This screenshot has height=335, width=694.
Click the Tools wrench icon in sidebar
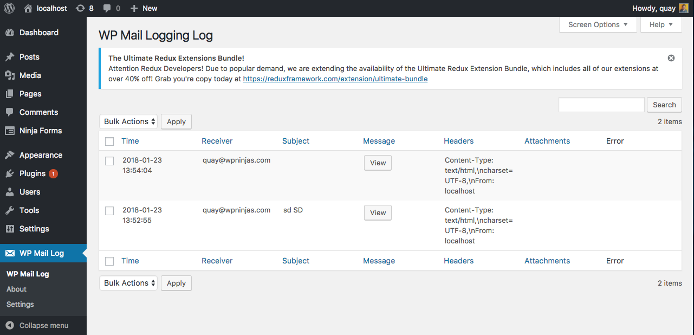[10, 210]
